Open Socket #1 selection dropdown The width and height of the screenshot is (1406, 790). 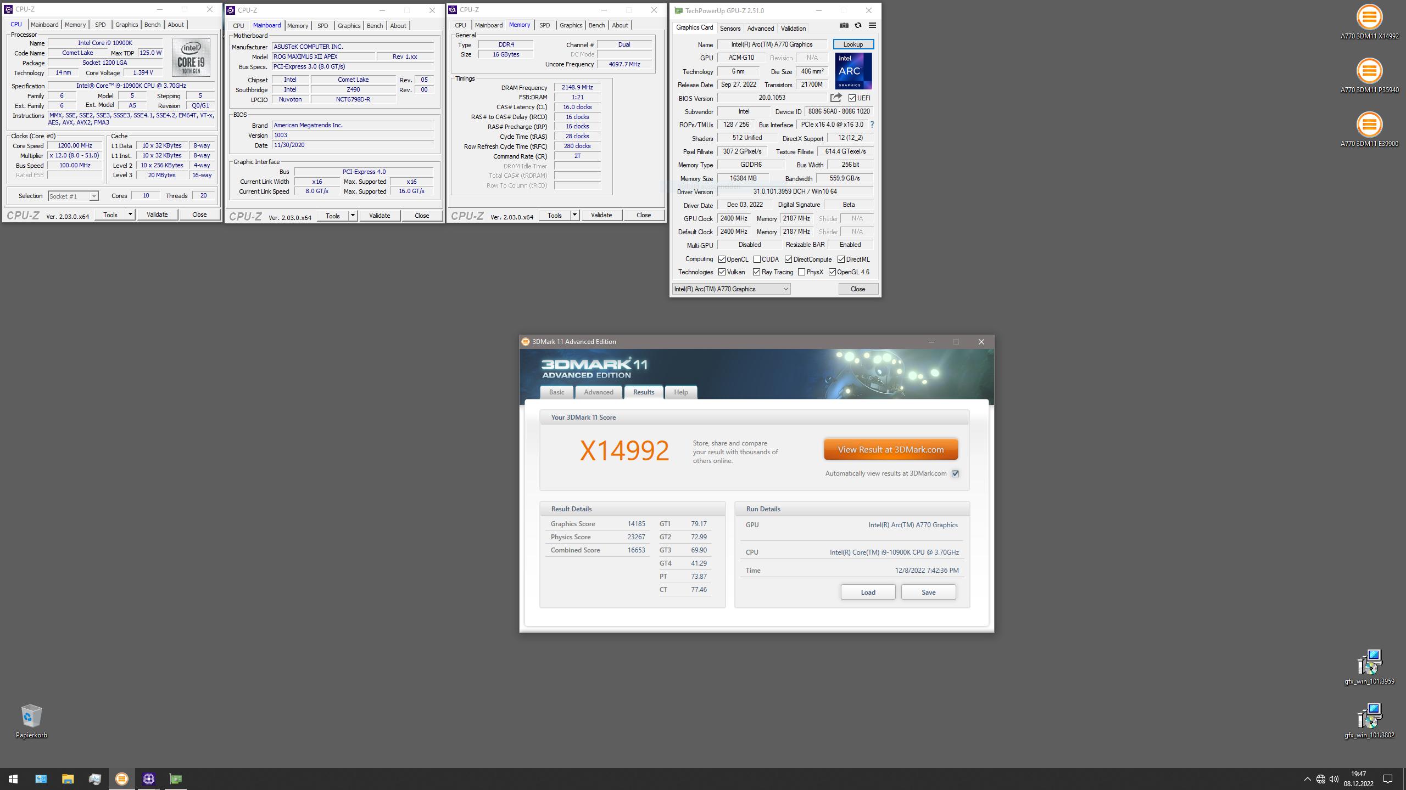(73, 196)
